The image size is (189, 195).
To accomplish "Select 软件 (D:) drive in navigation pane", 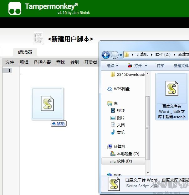I will tap(123, 161).
